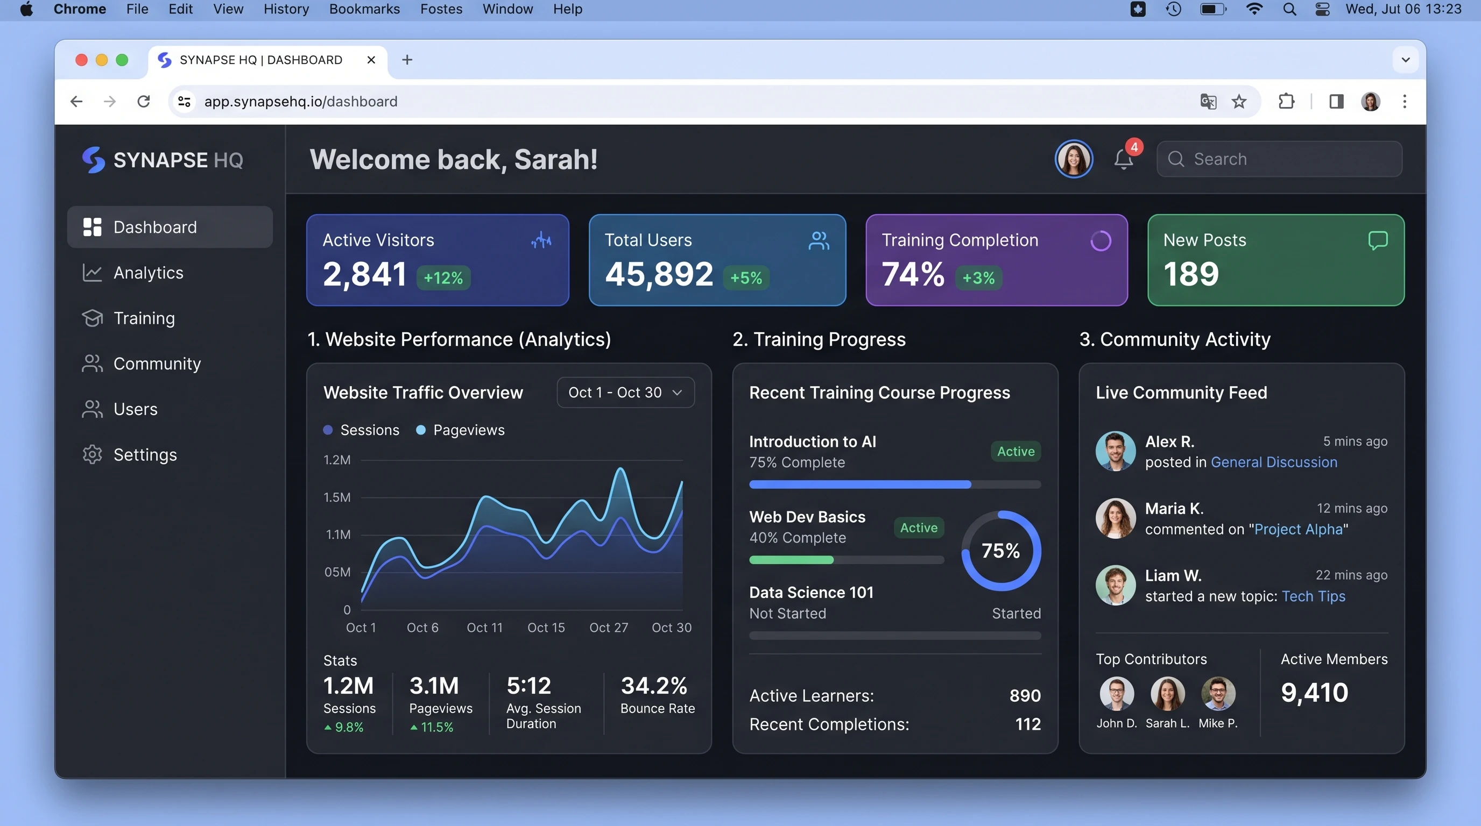Click Alex R.'s avatar in community feed
Image resolution: width=1481 pixels, height=826 pixels.
(x=1115, y=451)
